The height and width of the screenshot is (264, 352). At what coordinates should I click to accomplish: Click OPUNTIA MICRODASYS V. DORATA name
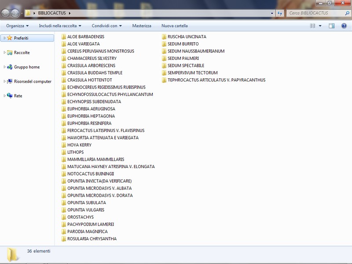point(100,195)
